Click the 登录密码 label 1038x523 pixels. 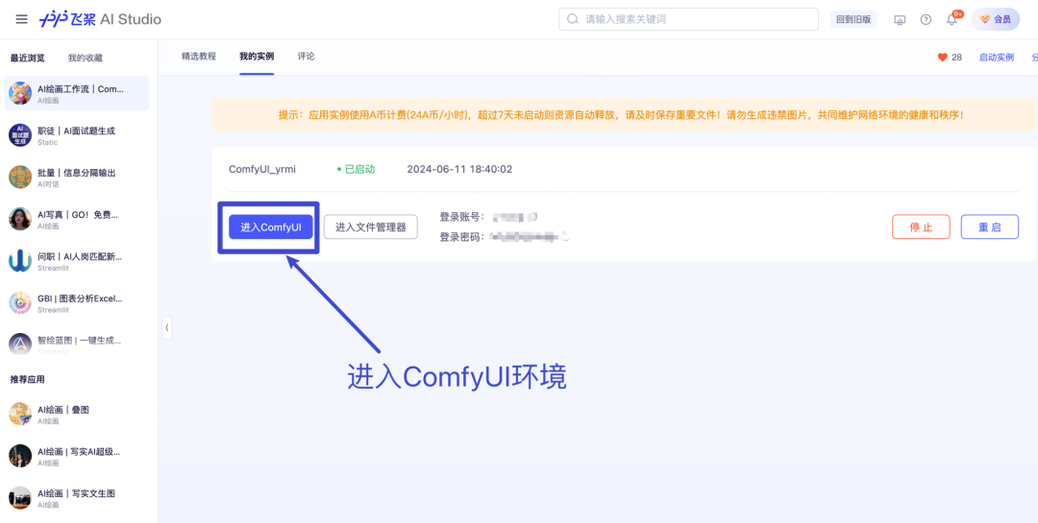(462, 237)
